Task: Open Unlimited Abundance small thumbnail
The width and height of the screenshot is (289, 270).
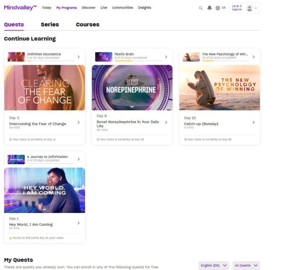Action: coord(16,57)
